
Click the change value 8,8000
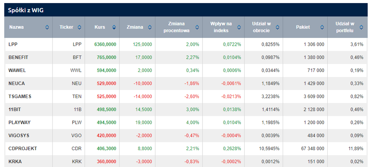(x=145, y=149)
